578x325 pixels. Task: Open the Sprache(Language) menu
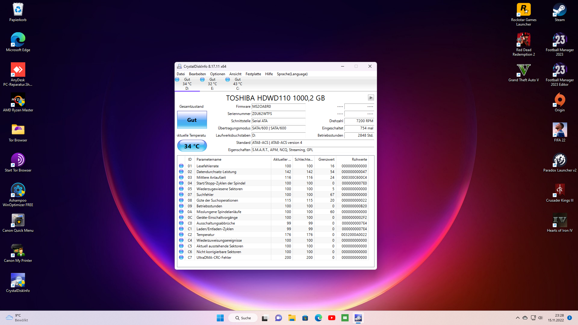tap(292, 74)
